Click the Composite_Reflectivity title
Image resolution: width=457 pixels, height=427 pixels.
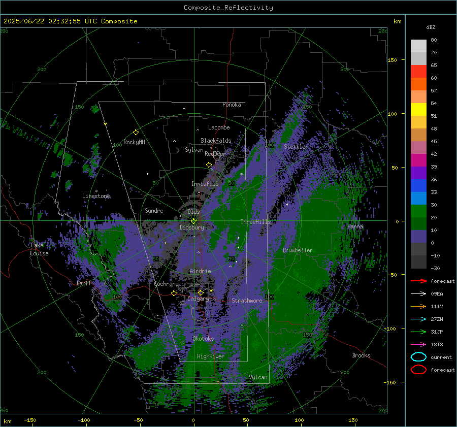coord(228,8)
